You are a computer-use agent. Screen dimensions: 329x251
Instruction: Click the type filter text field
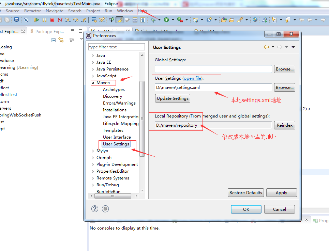pos(117,47)
